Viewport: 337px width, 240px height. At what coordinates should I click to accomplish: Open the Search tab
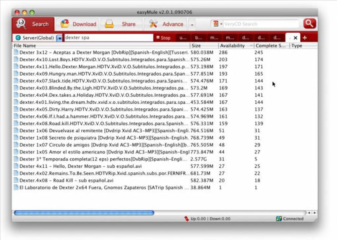(x=33, y=24)
